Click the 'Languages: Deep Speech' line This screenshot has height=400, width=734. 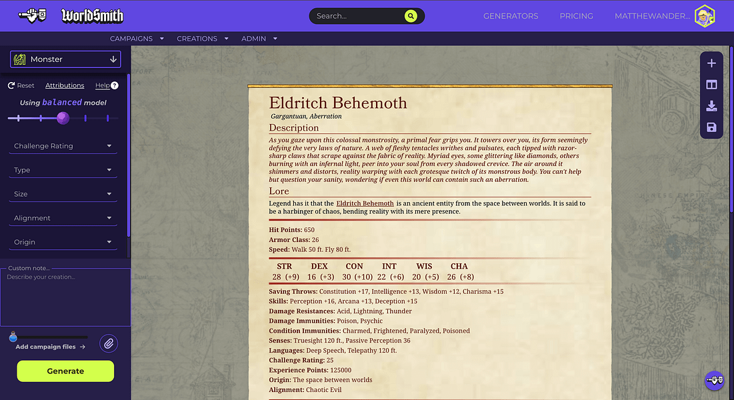(333, 351)
